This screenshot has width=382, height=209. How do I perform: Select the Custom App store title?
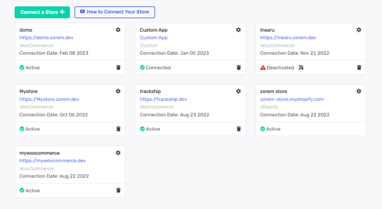pos(153,30)
